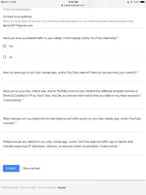Open the Privacy Policy link
146x195 pixels.
[x=28, y=188]
